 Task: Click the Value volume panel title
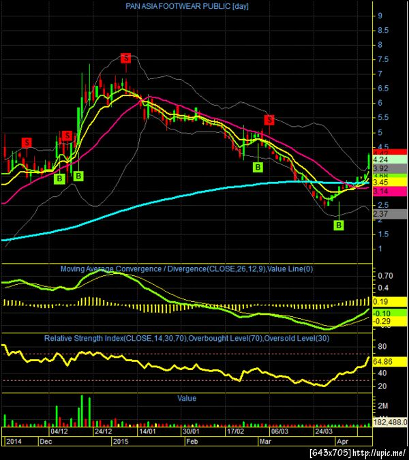click(x=187, y=398)
